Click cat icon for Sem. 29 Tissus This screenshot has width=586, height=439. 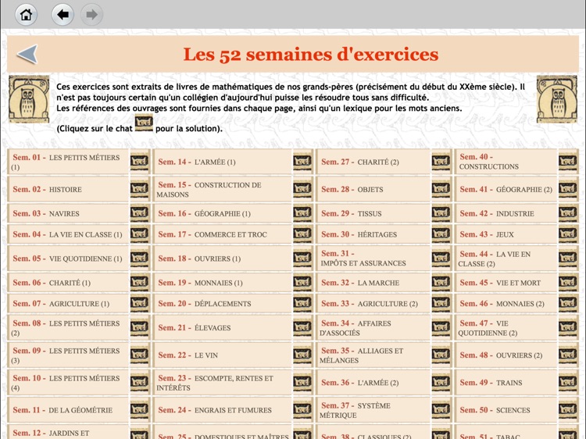click(441, 213)
